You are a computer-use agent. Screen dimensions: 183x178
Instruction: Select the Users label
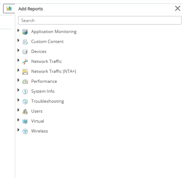[x=37, y=111]
